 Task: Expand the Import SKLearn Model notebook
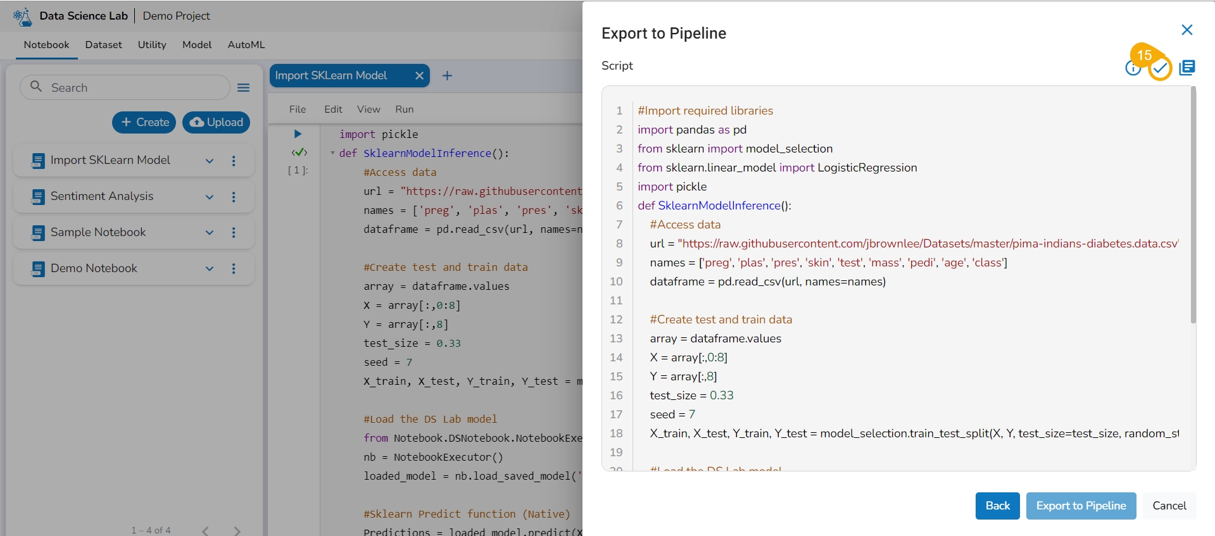tap(210, 161)
